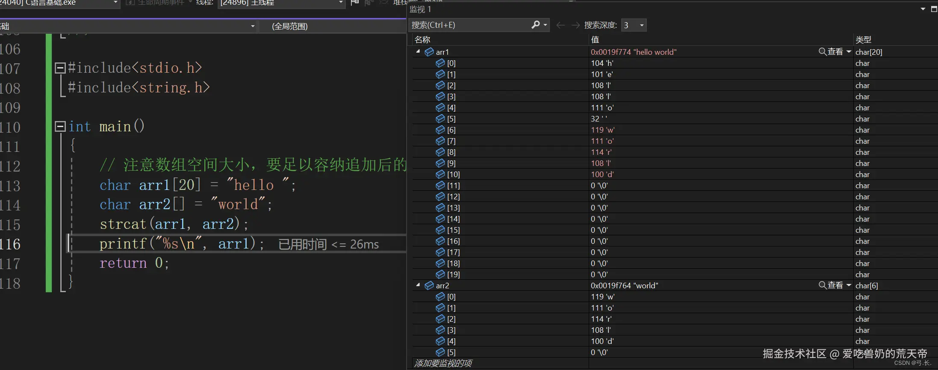Select arr1 element [11] row
The width and height of the screenshot is (938, 370).
[675, 185]
